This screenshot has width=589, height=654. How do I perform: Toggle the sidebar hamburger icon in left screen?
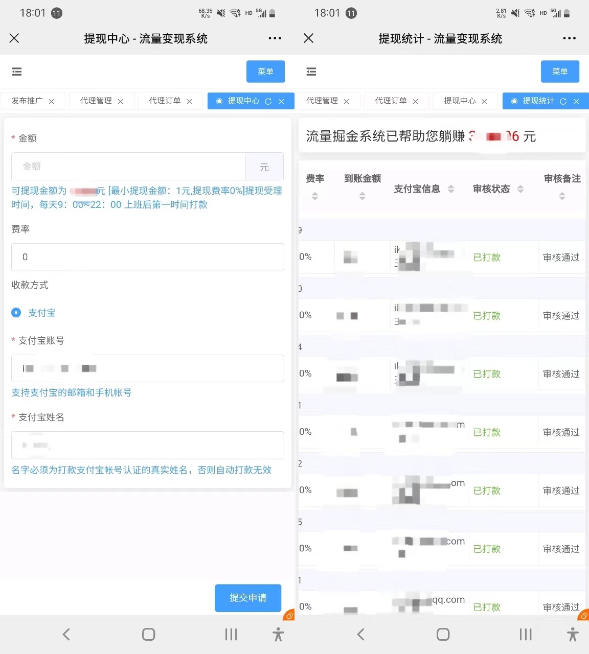[17, 72]
